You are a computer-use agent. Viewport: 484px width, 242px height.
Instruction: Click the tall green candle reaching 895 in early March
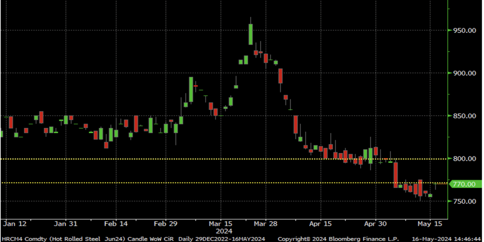[191, 89]
